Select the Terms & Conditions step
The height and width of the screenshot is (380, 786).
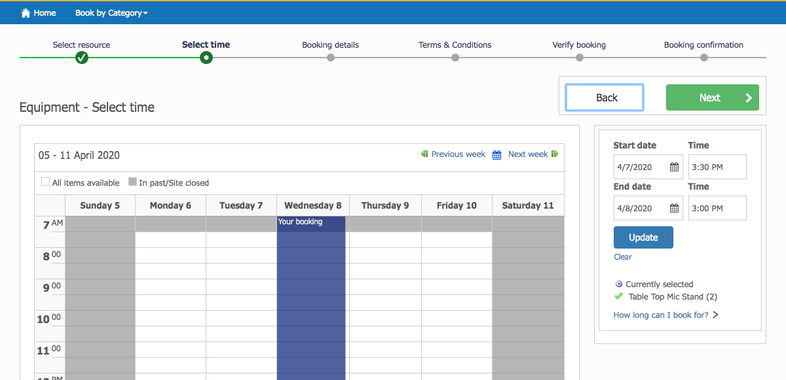click(455, 58)
